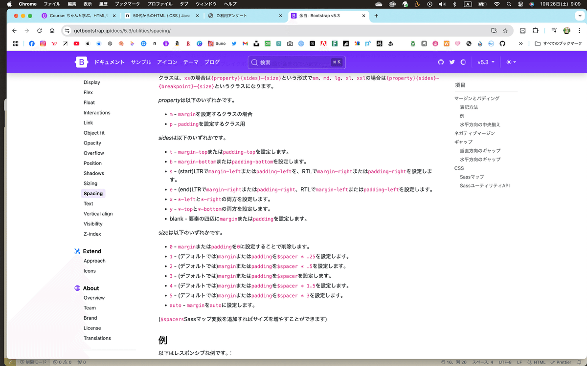Open the ファイル menu in the menu bar
This screenshot has width=587, height=366.
click(51, 4)
